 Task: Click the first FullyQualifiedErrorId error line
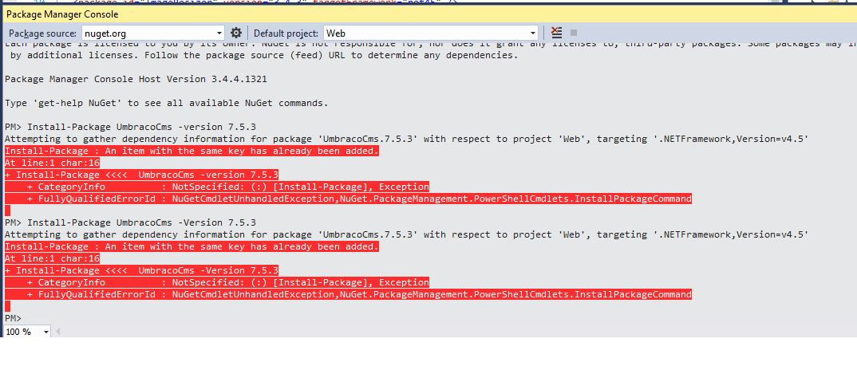coord(359,199)
